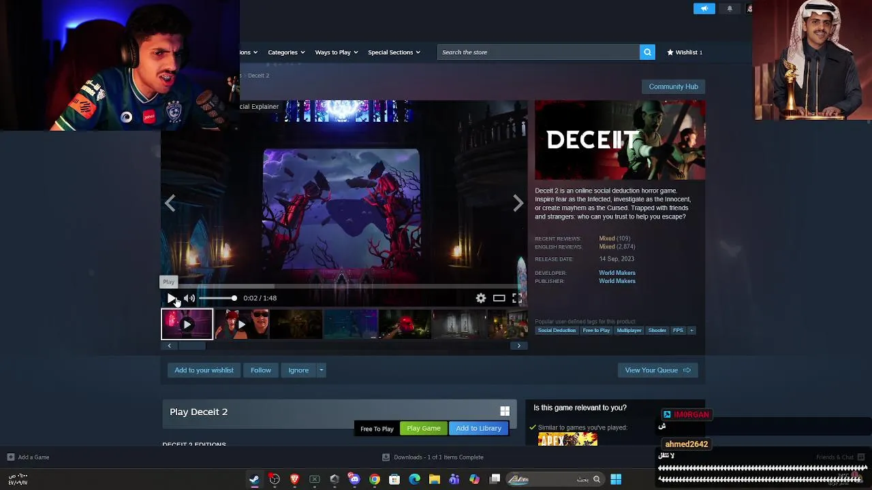Select second trailer thumbnail with sunglasses man

pos(242,324)
